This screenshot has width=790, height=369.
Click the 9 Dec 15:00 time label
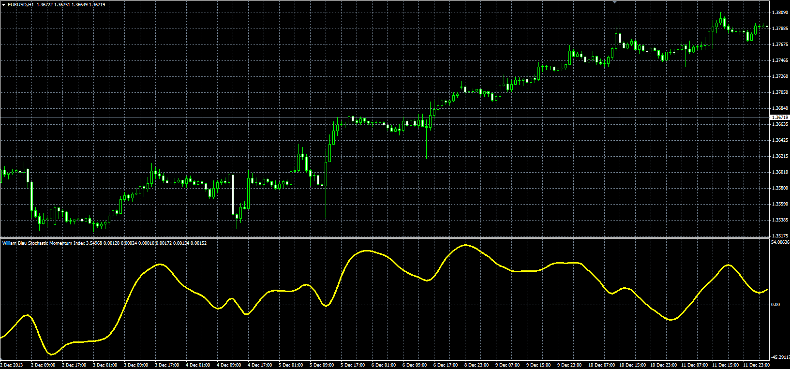[538, 365]
